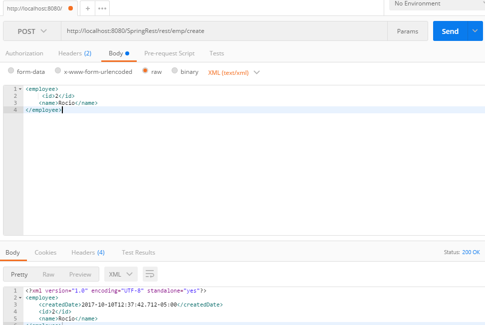Open response Headers (4) tab
Viewport: 485px width, 325px height.
pyautogui.click(x=88, y=253)
